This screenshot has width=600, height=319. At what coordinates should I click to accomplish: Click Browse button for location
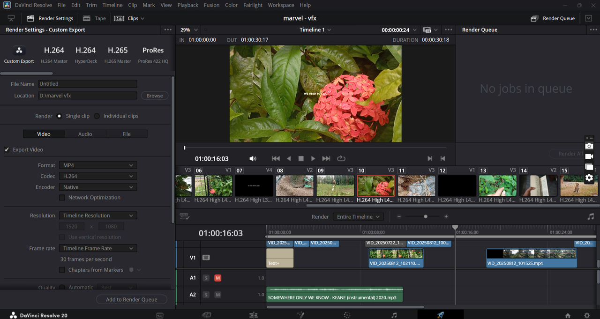[155, 96]
